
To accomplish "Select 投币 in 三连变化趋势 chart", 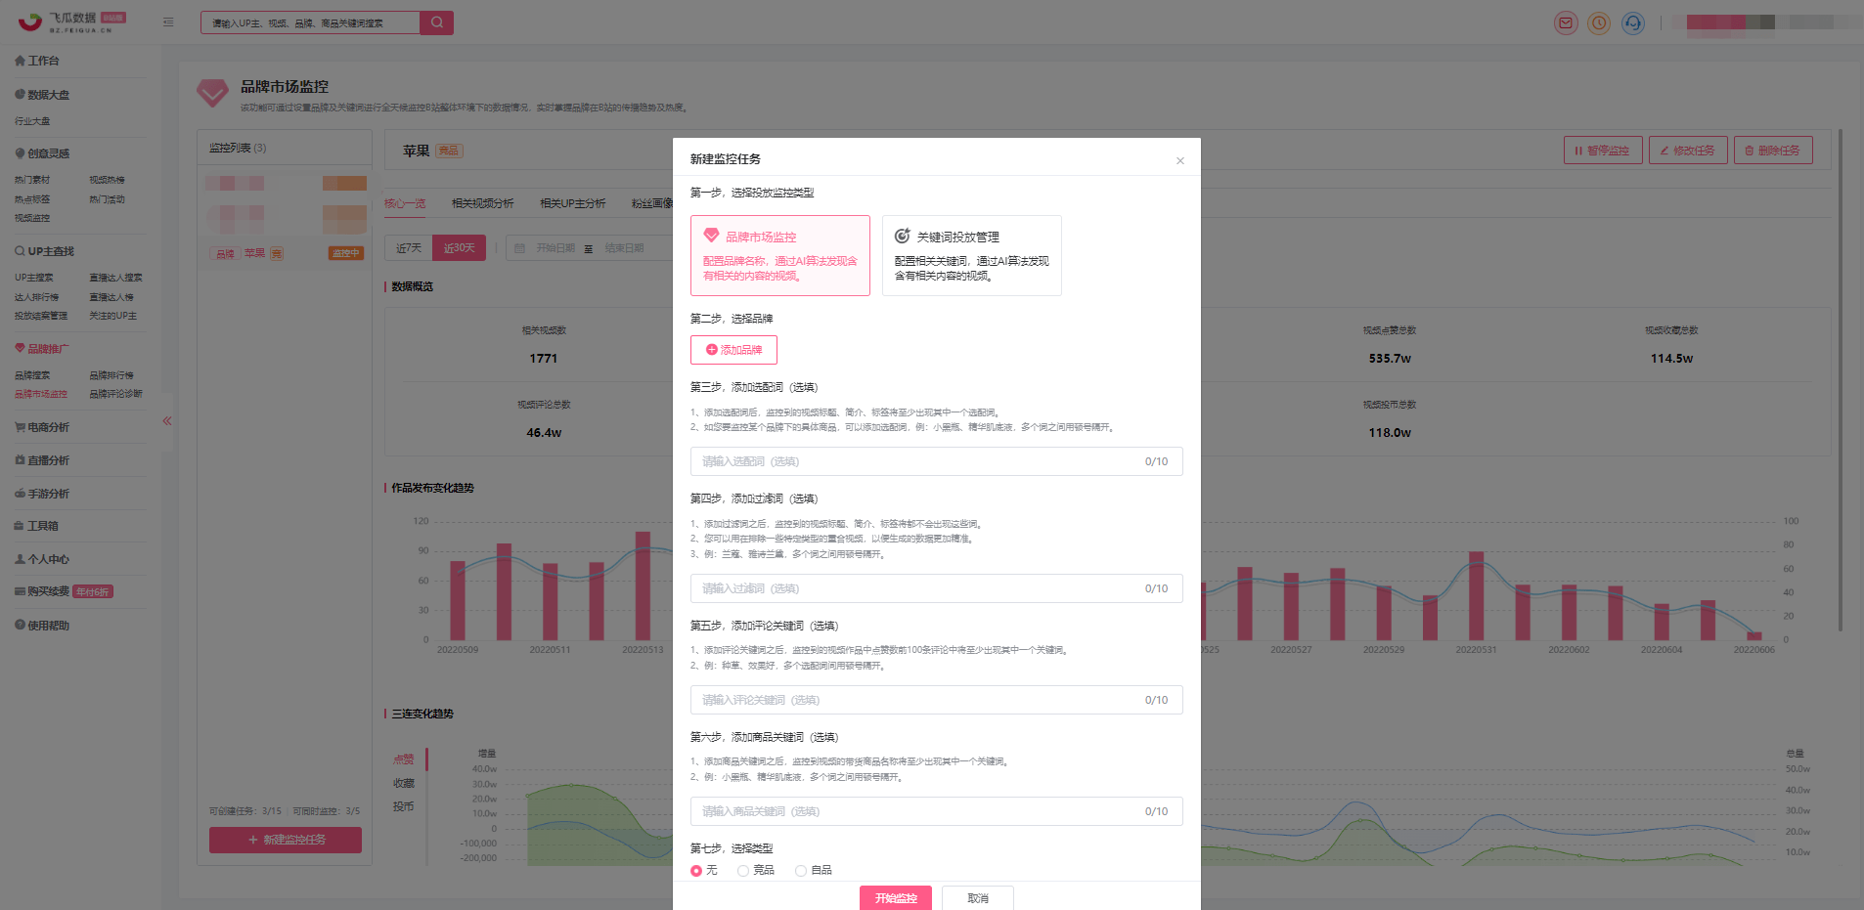I will 404,806.
